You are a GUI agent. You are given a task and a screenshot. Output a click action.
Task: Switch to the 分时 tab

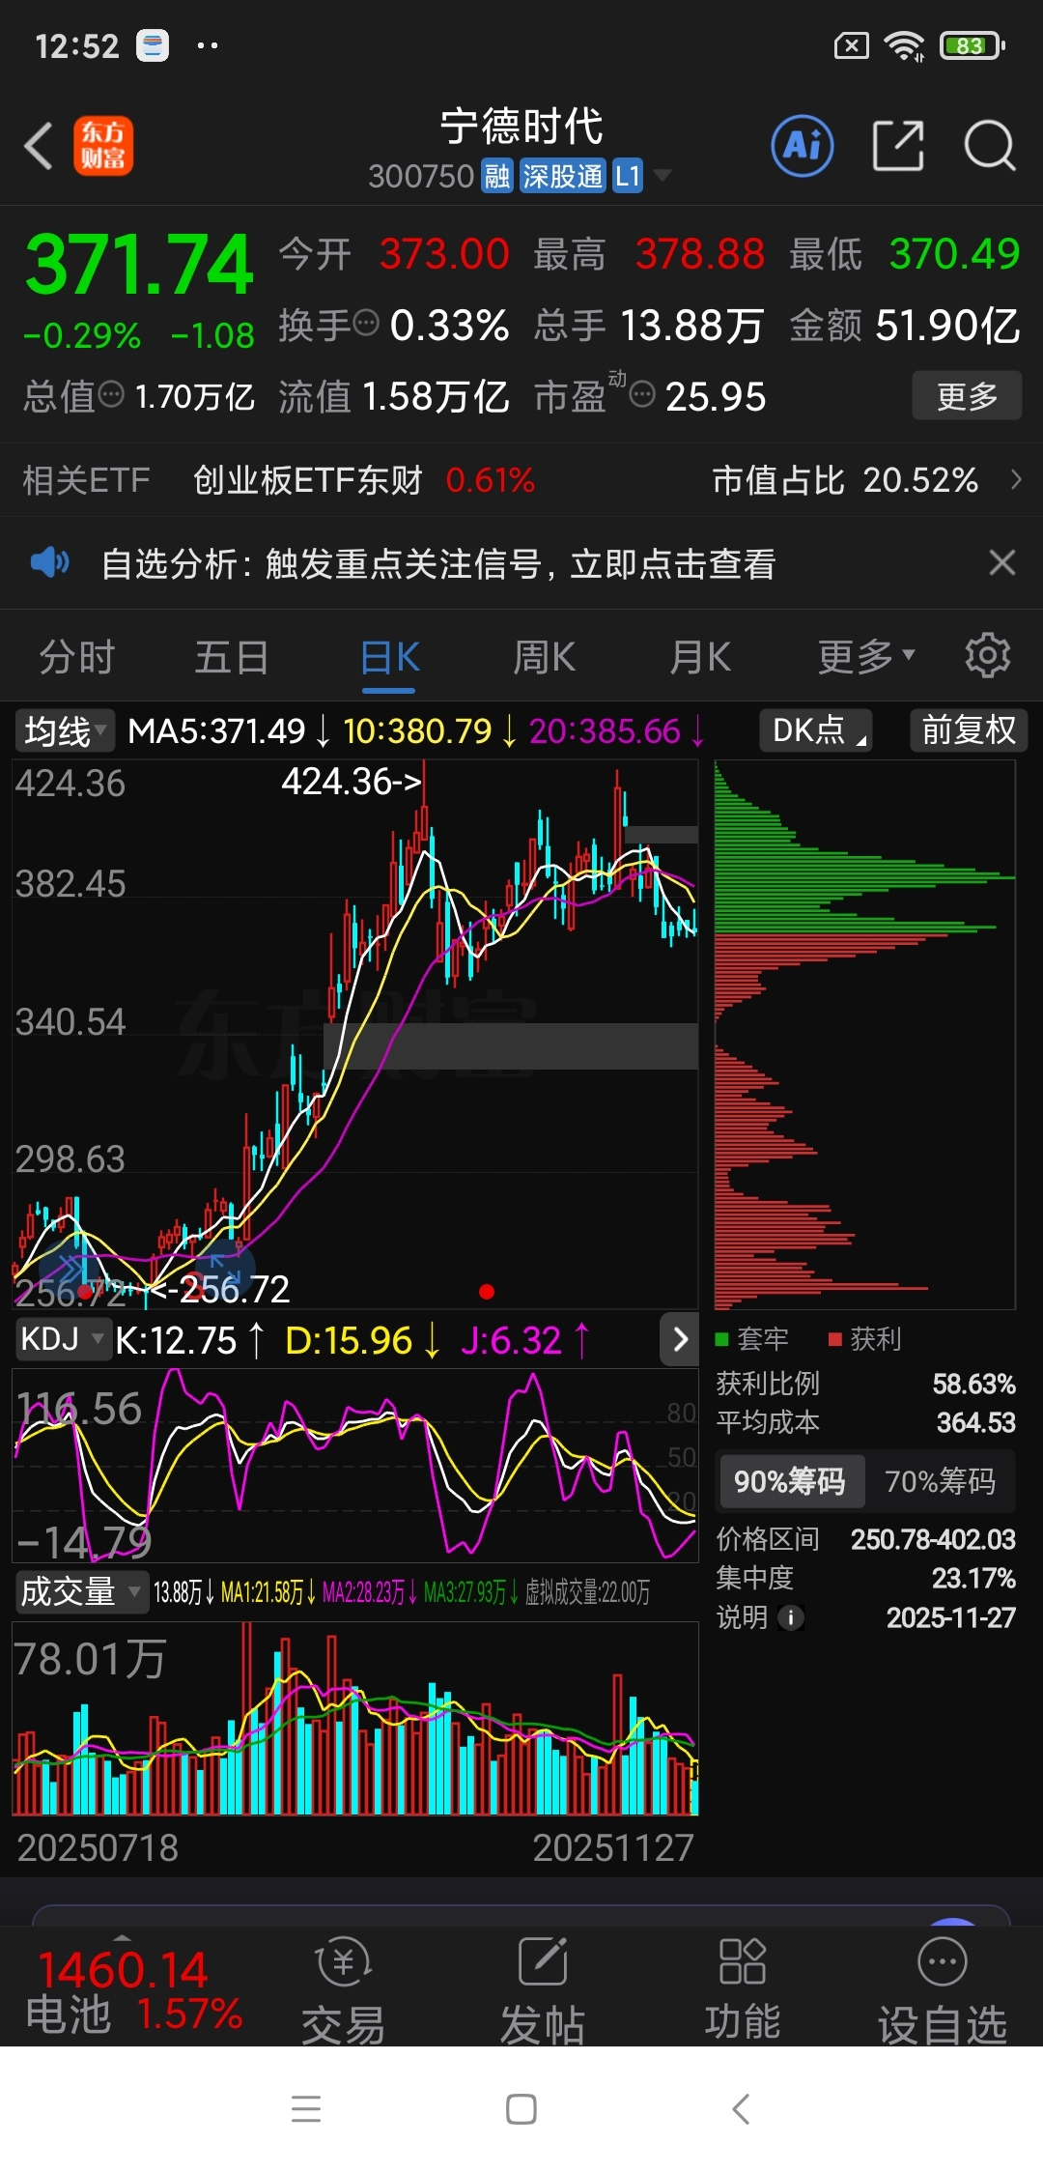pos(77,657)
